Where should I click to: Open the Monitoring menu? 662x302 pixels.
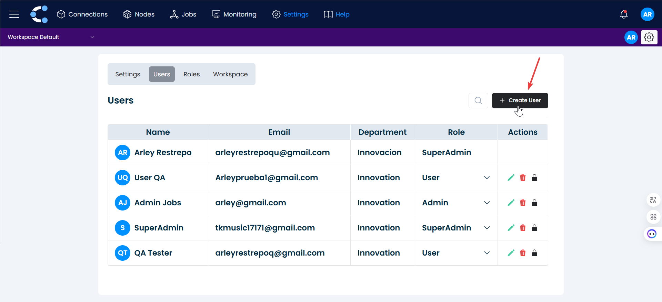234,14
